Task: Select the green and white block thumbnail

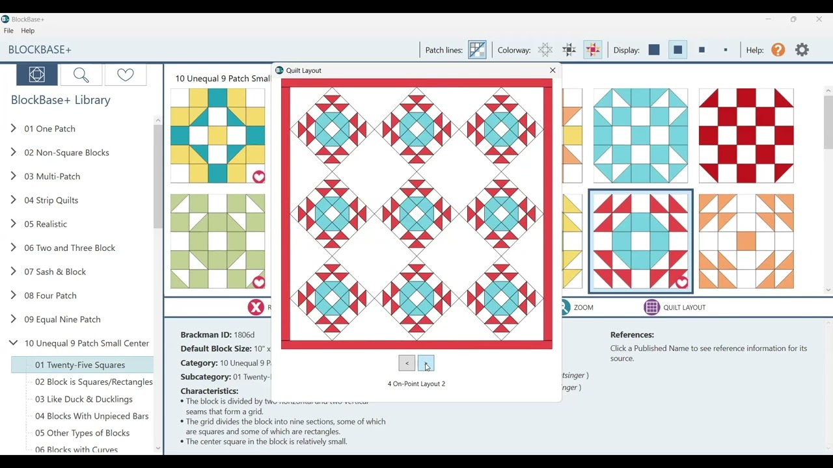Action: 217,241
